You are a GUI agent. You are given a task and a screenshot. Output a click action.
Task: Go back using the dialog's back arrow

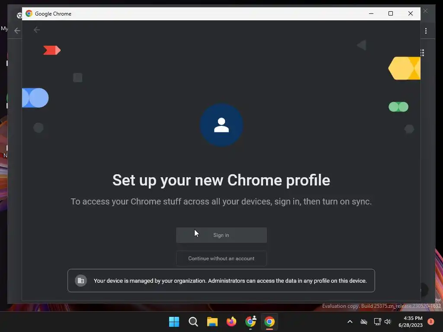pos(37,30)
